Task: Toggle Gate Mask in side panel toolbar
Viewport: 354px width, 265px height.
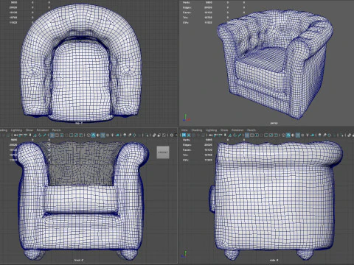Action: pos(262,135)
